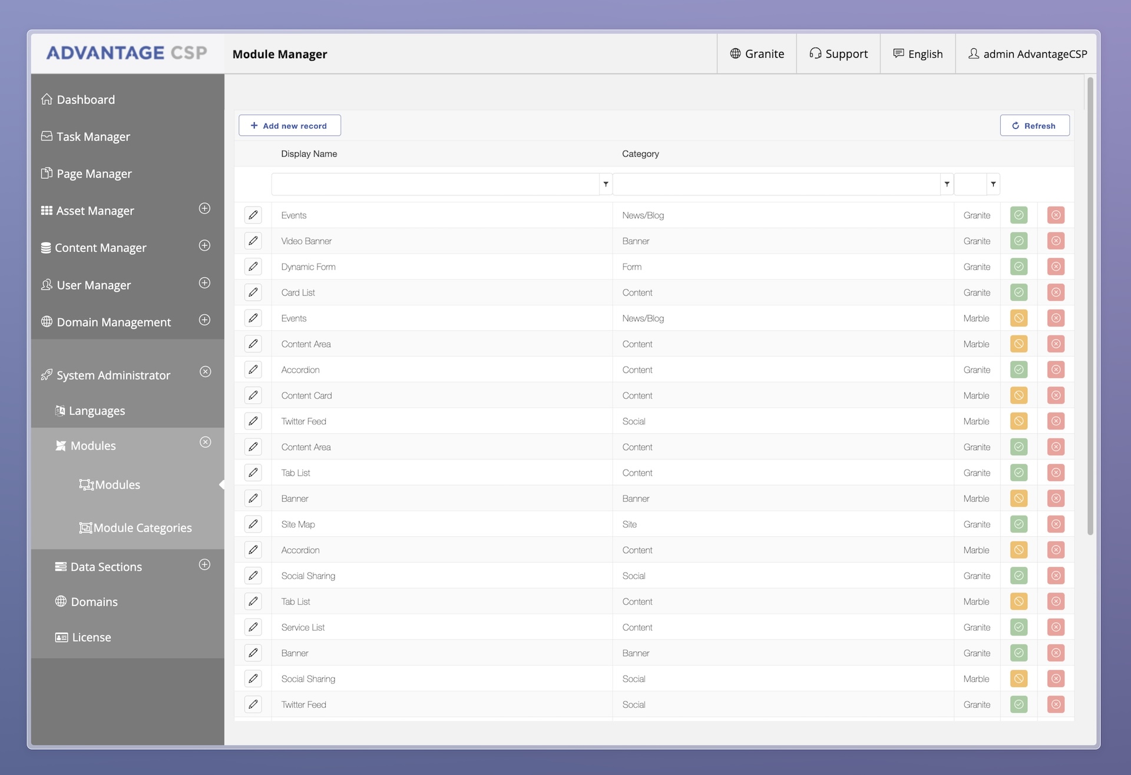Click the Refresh button

tap(1034, 125)
